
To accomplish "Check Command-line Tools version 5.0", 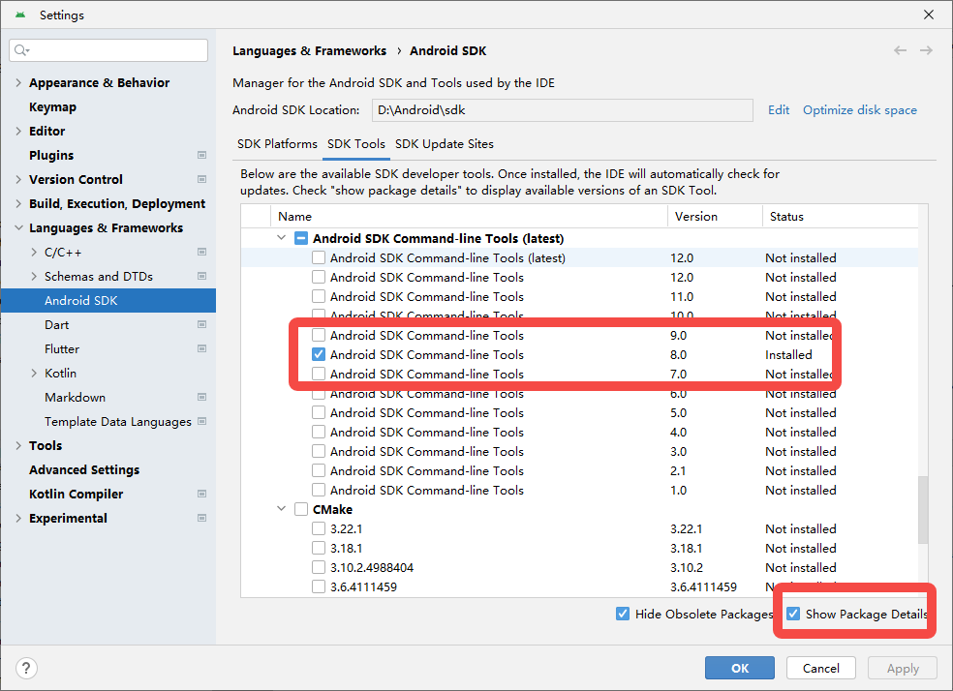I will [x=319, y=413].
